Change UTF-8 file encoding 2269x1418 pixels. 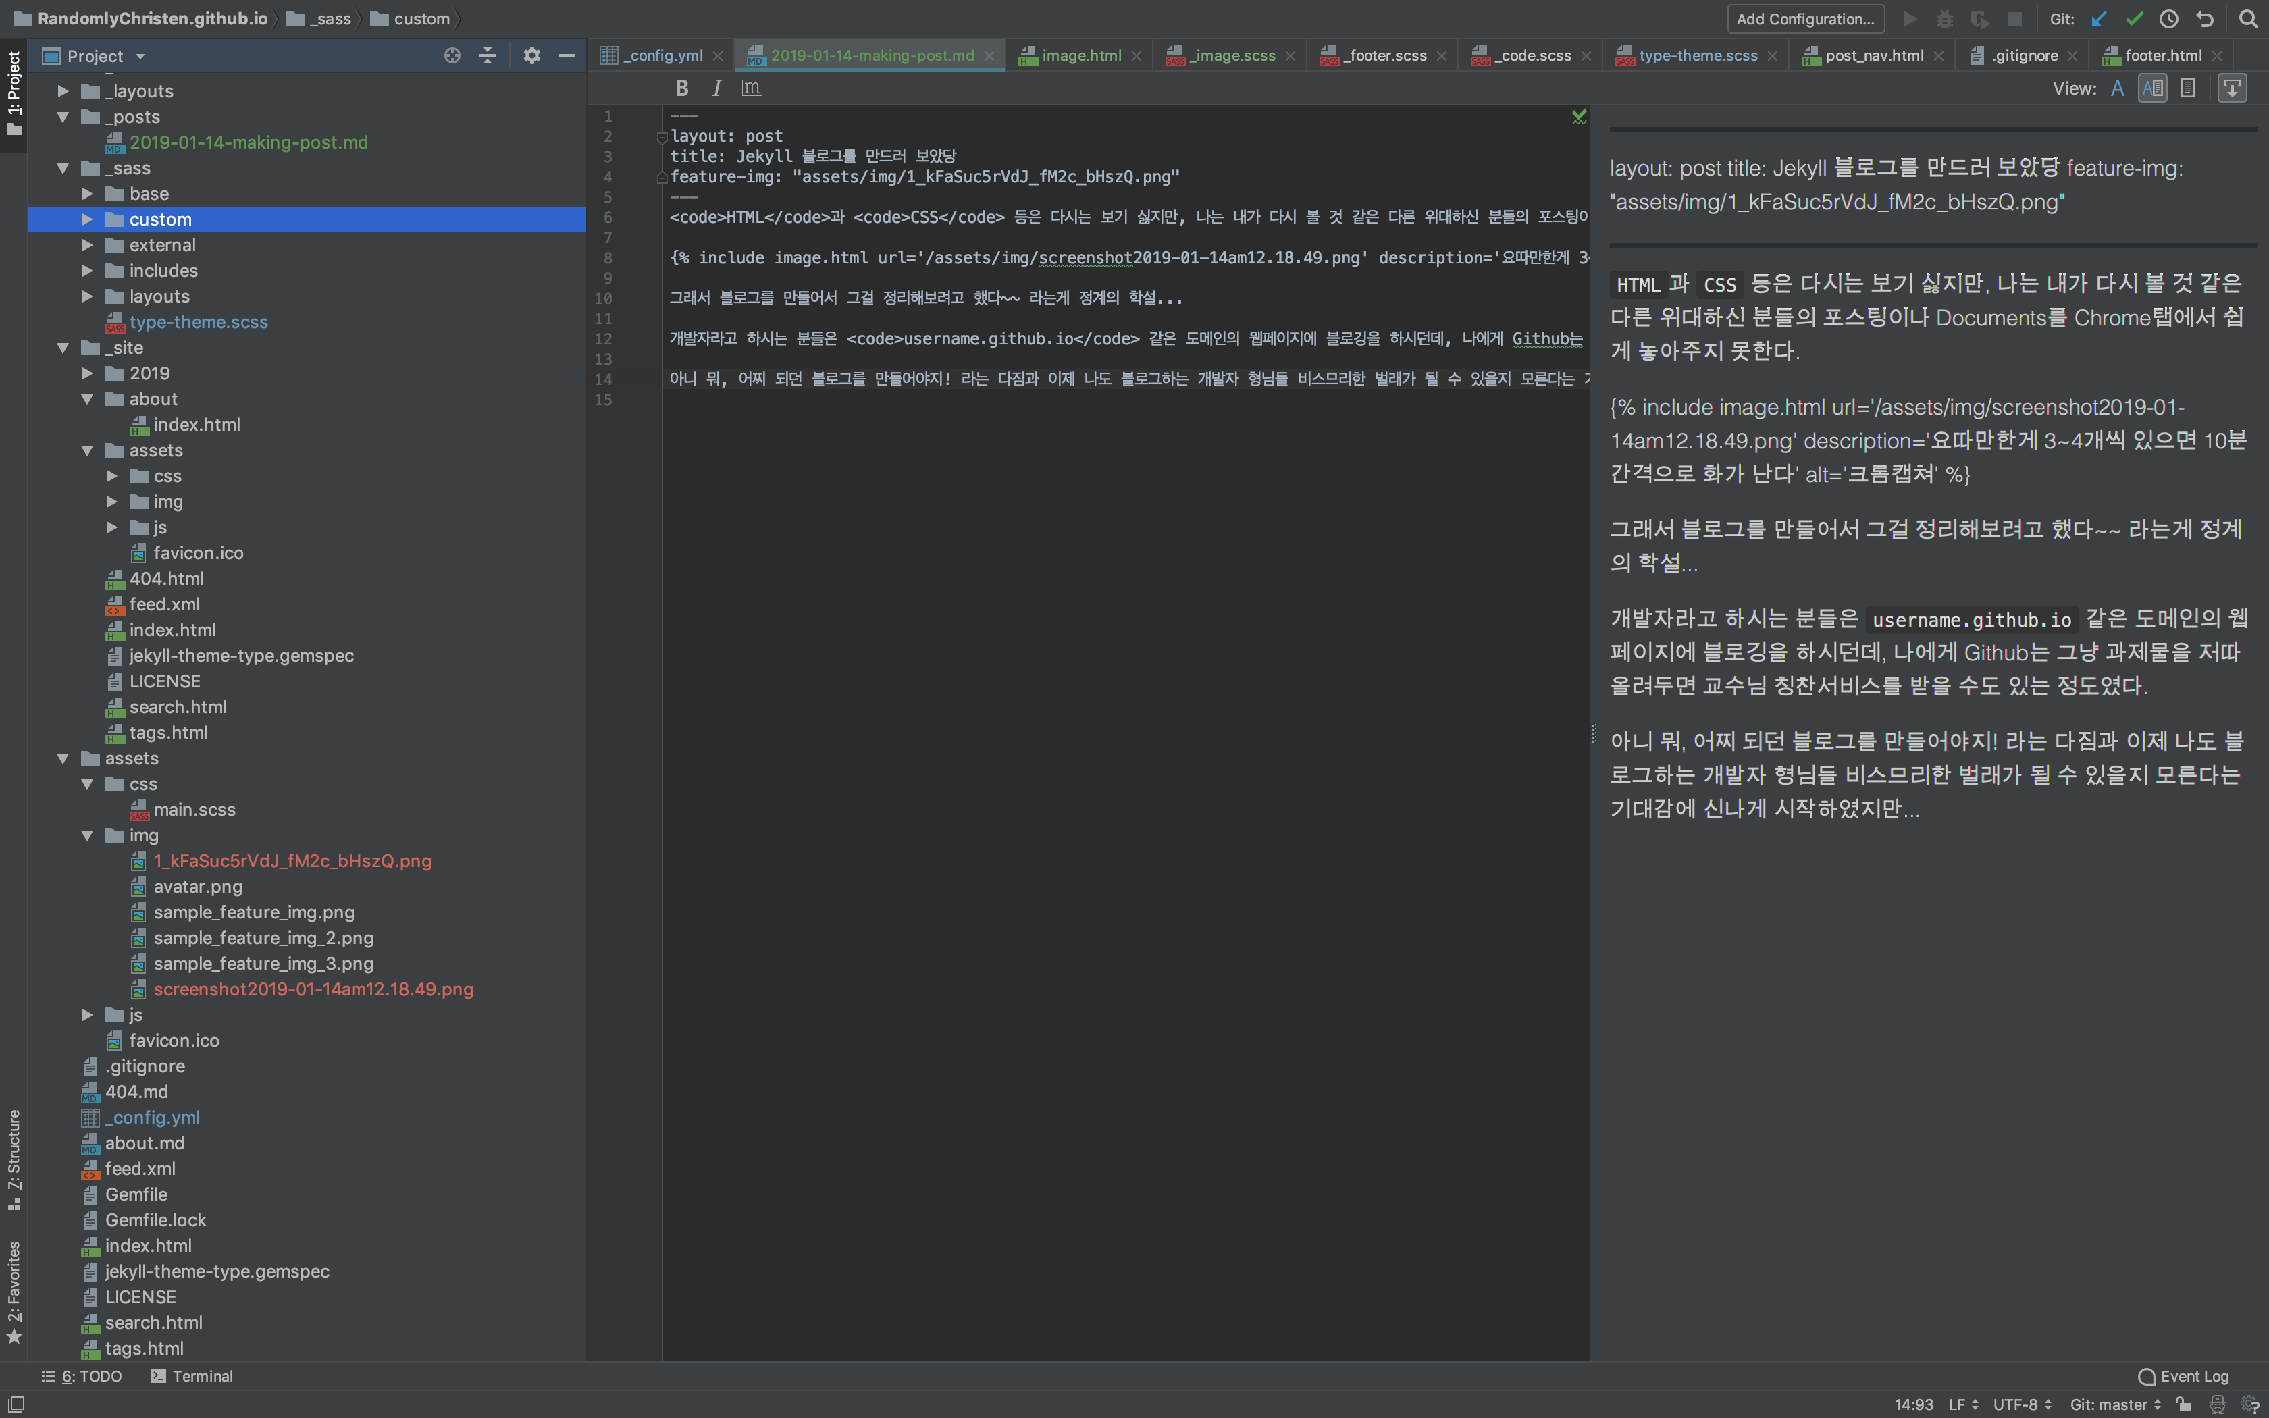(2023, 1404)
